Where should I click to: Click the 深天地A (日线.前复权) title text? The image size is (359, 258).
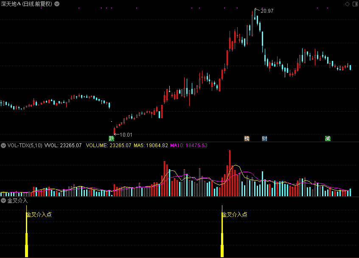coord(27,4)
